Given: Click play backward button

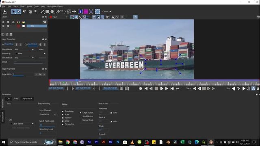Looking at the screenshot, I should pos(146,88).
